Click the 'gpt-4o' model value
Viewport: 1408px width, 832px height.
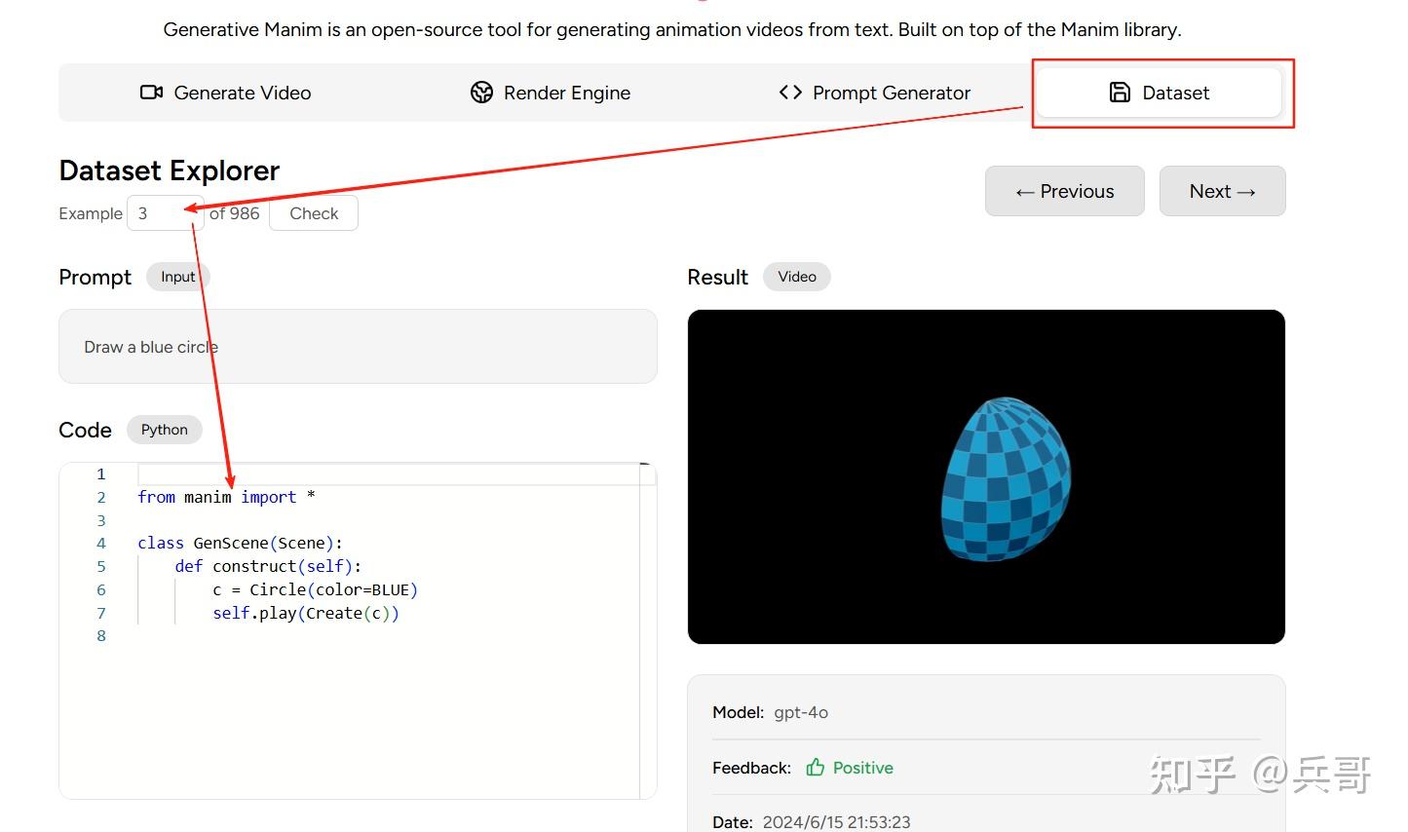tap(801, 712)
